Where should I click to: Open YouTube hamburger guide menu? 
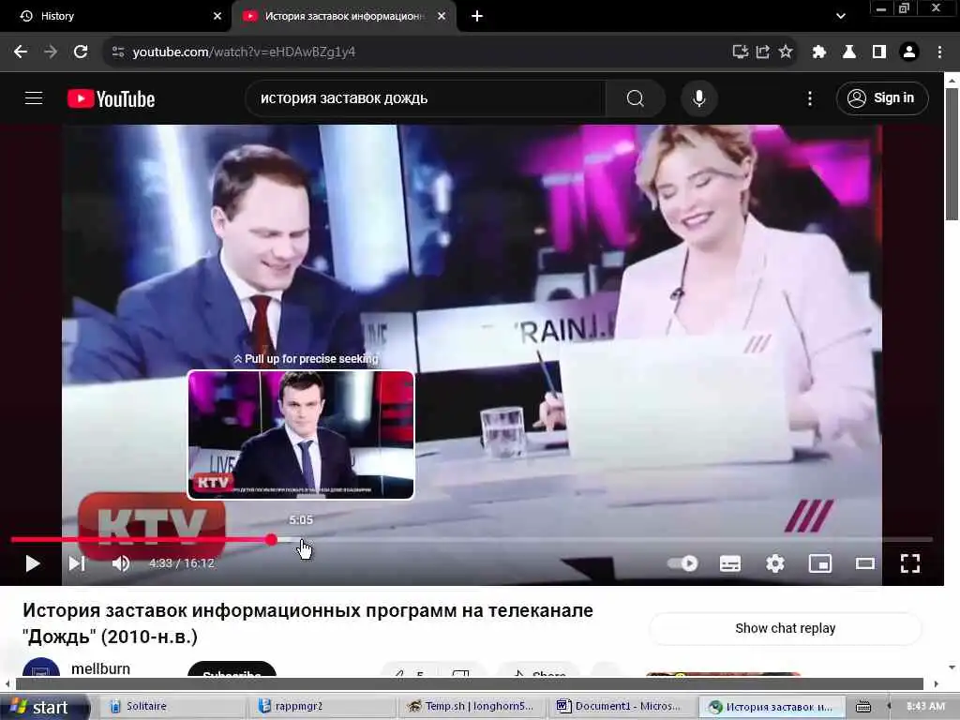coord(34,97)
